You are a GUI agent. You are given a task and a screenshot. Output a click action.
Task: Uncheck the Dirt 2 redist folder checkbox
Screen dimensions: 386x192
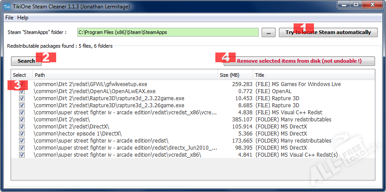[22, 120]
